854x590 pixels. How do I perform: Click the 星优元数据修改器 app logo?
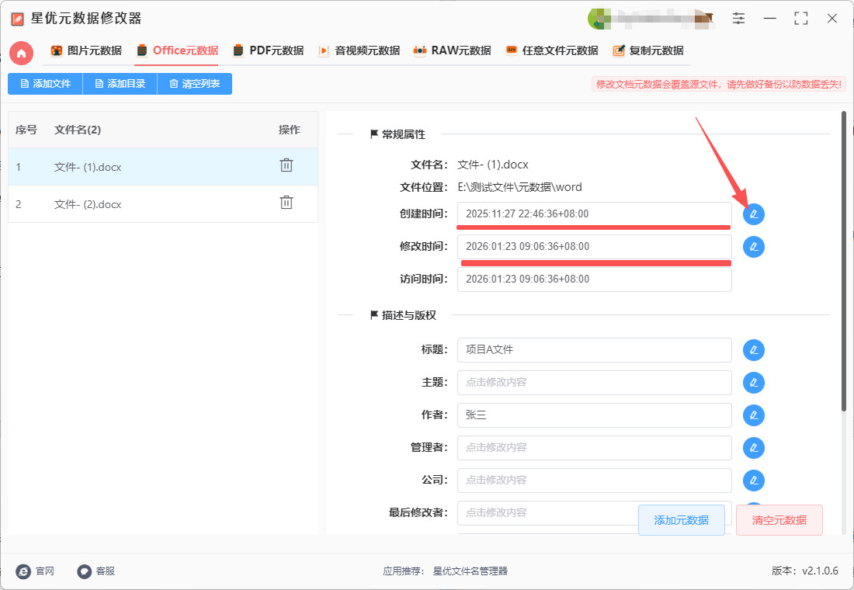[x=17, y=19]
